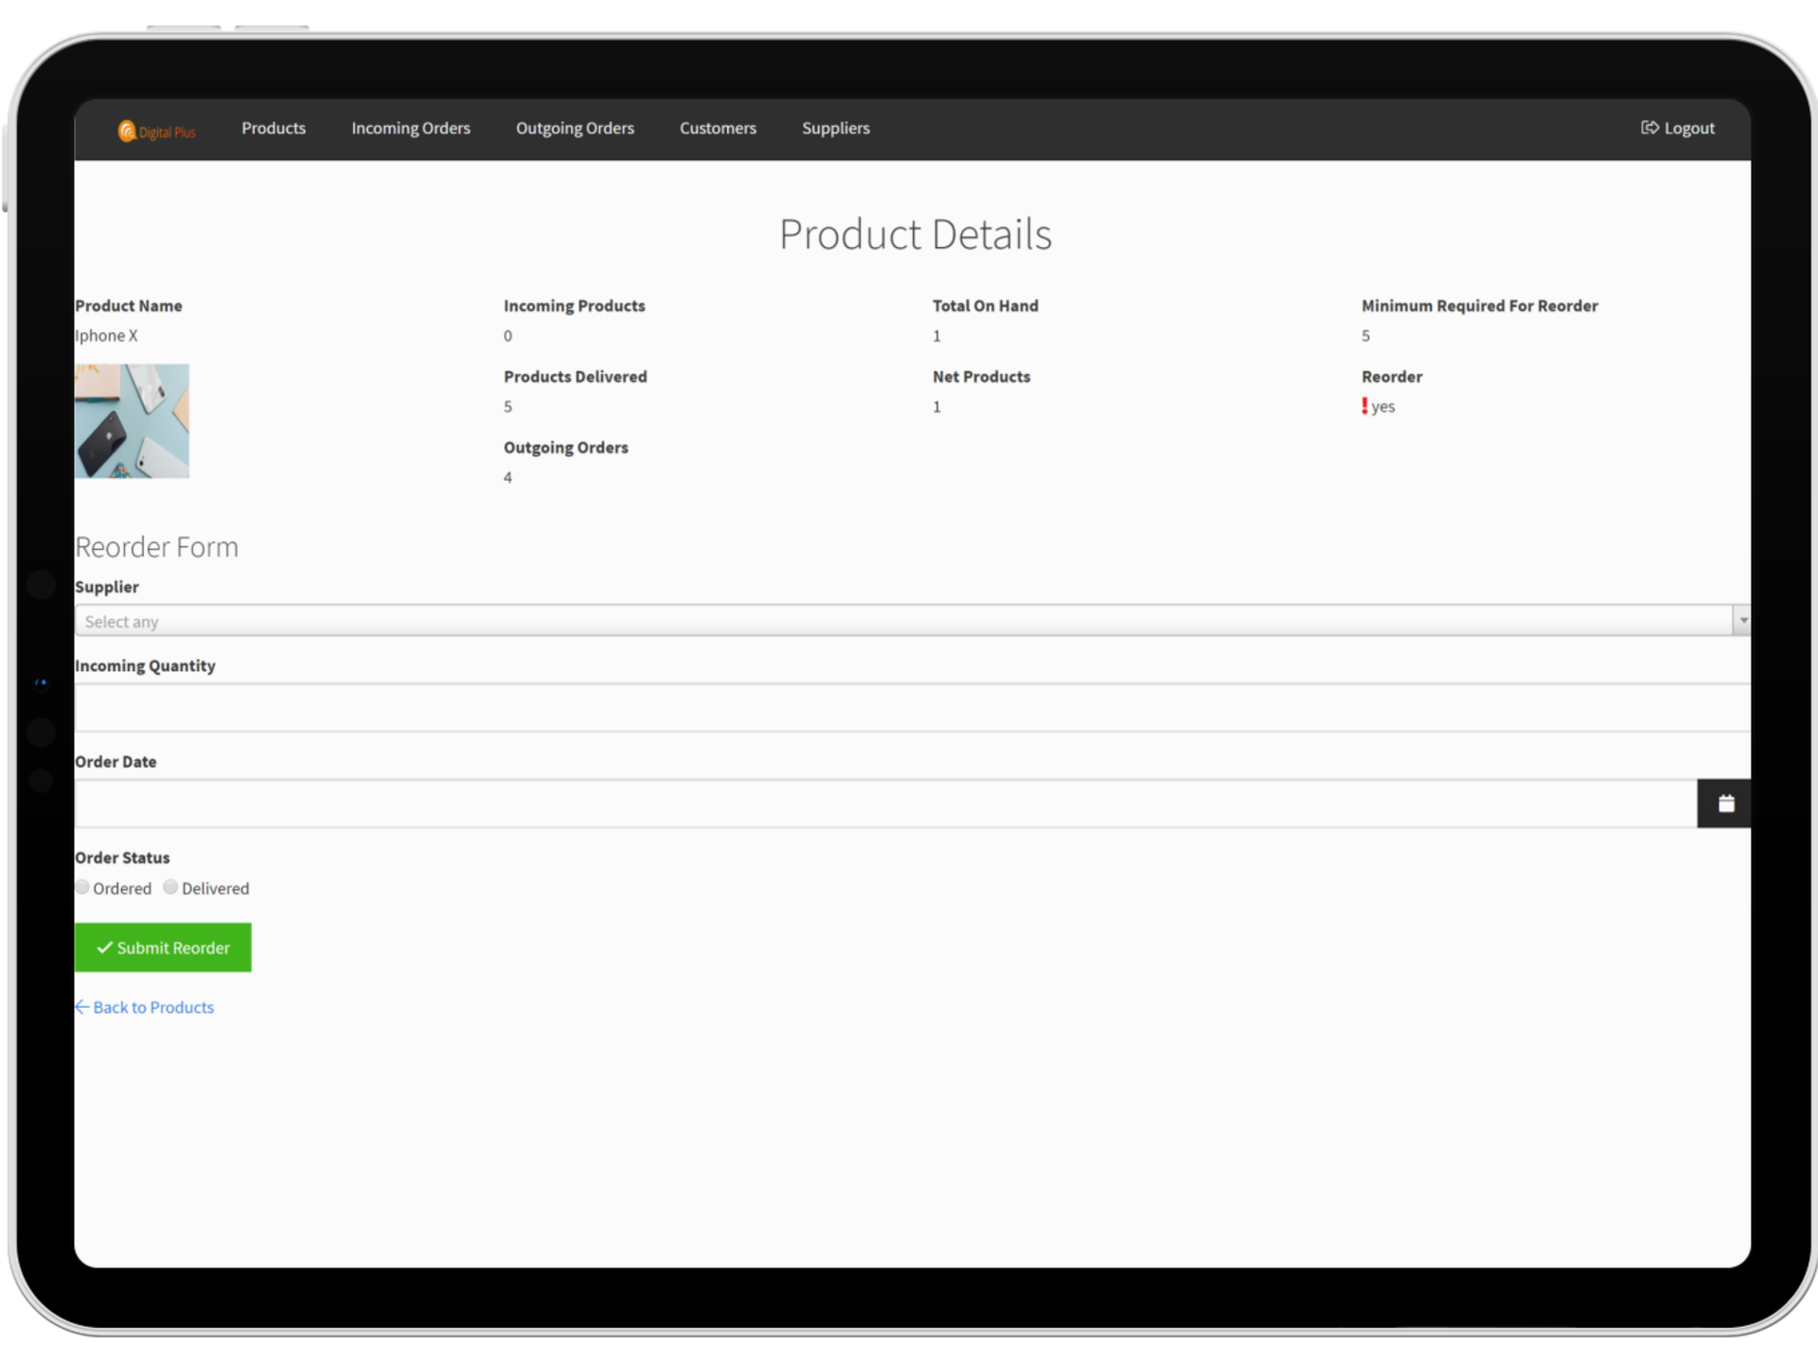The width and height of the screenshot is (1818, 1363).
Task: Click the Incoming Products label
Action: (574, 306)
